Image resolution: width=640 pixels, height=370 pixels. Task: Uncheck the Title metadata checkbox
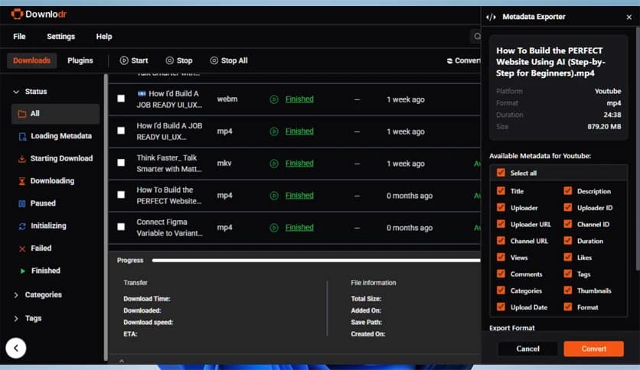tap(501, 190)
